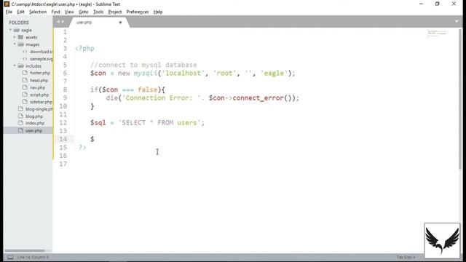The height and width of the screenshot is (262, 466).
Task: Place cursor on the $sql SELECT line
Action: (147, 123)
